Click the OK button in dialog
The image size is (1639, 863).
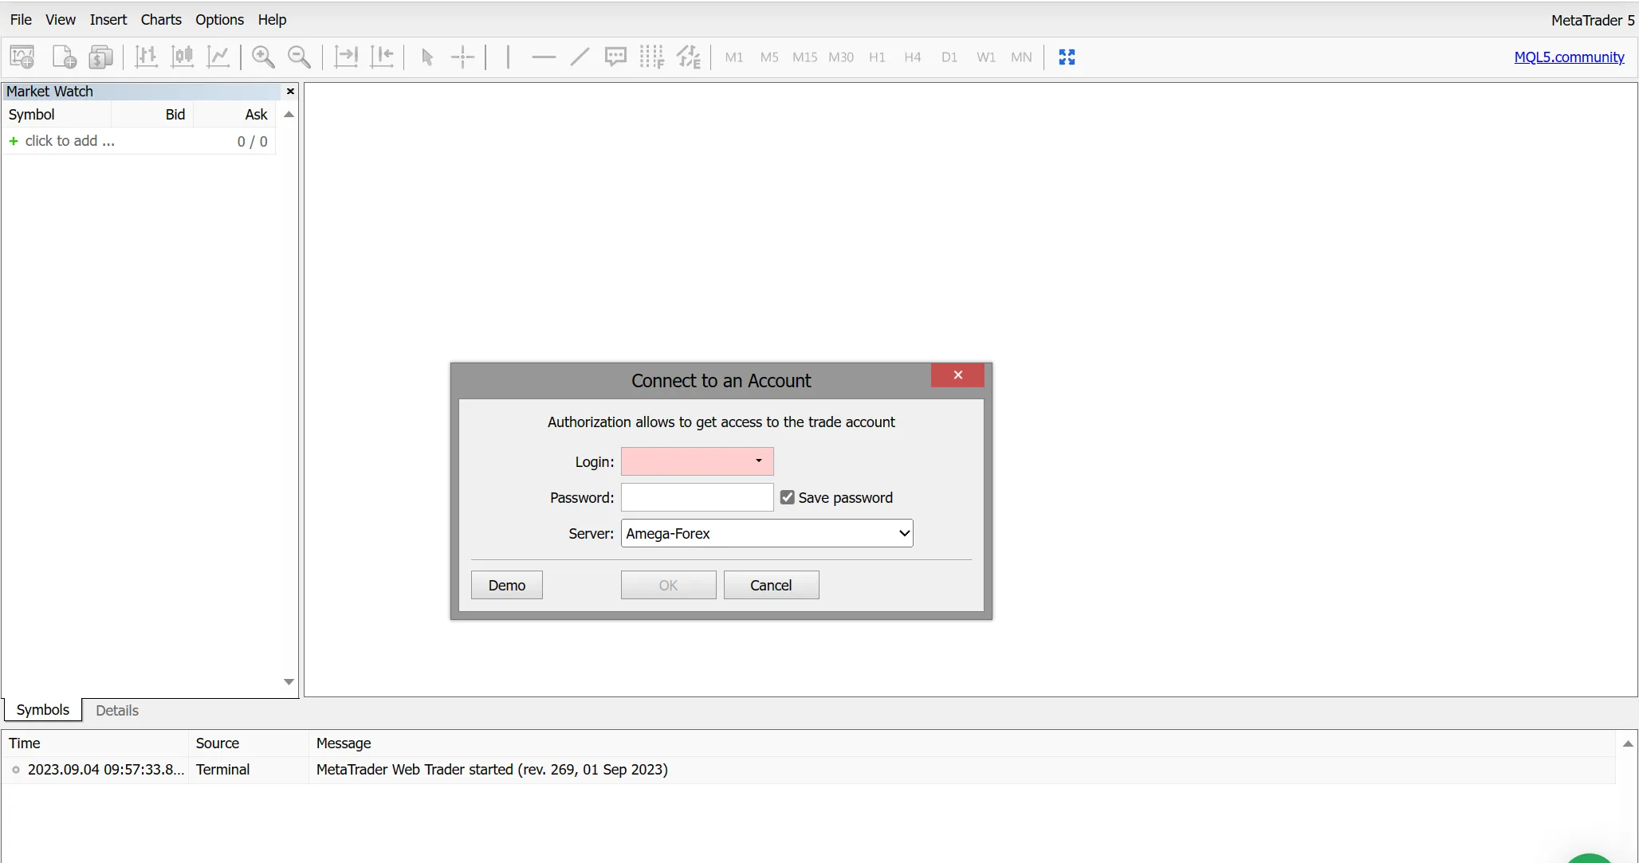point(668,585)
